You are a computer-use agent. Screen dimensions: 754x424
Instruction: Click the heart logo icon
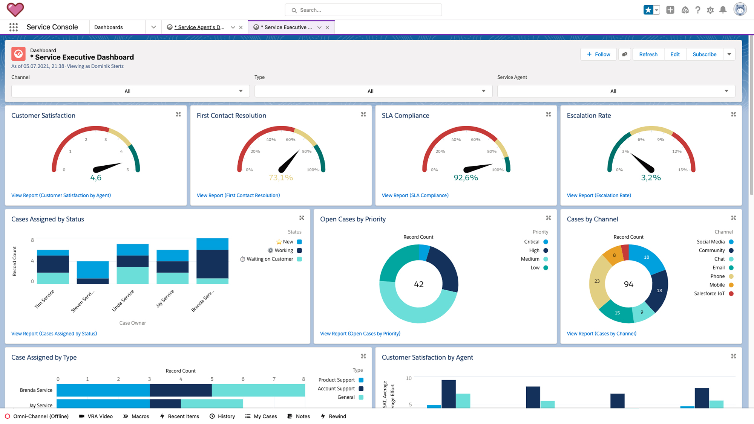[x=15, y=10]
